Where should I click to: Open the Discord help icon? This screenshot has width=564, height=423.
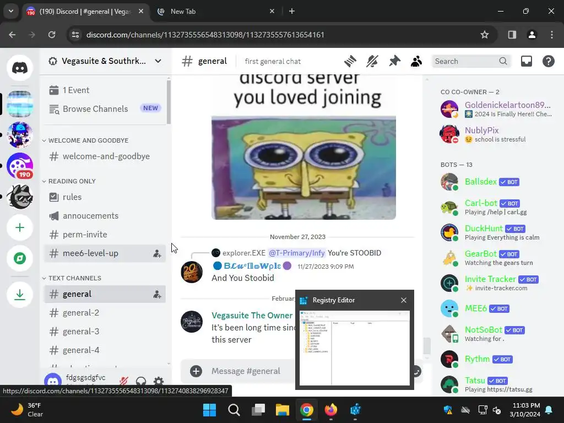pyautogui.click(x=548, y=61)
